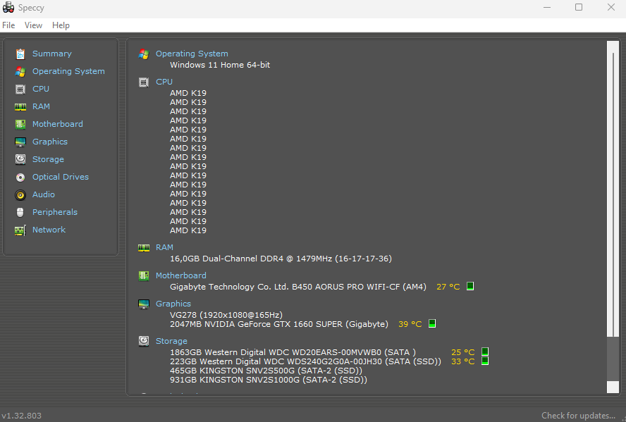Click the CPU chip icon in sidebar
The width and height of the screenshot is (626, 422).
click(20, 89)
